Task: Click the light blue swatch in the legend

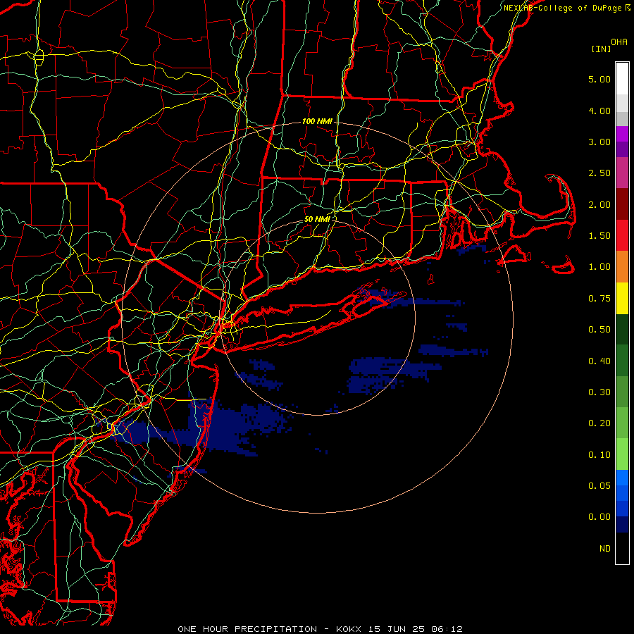Action: tap(622, 478)
